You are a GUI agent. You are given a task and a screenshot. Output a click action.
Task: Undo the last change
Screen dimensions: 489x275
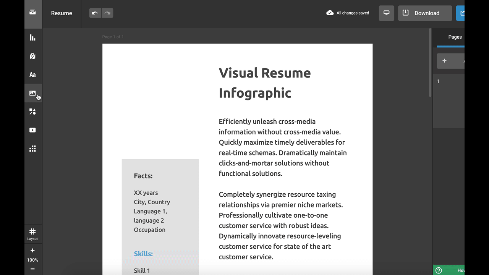[x=95, y=13]
